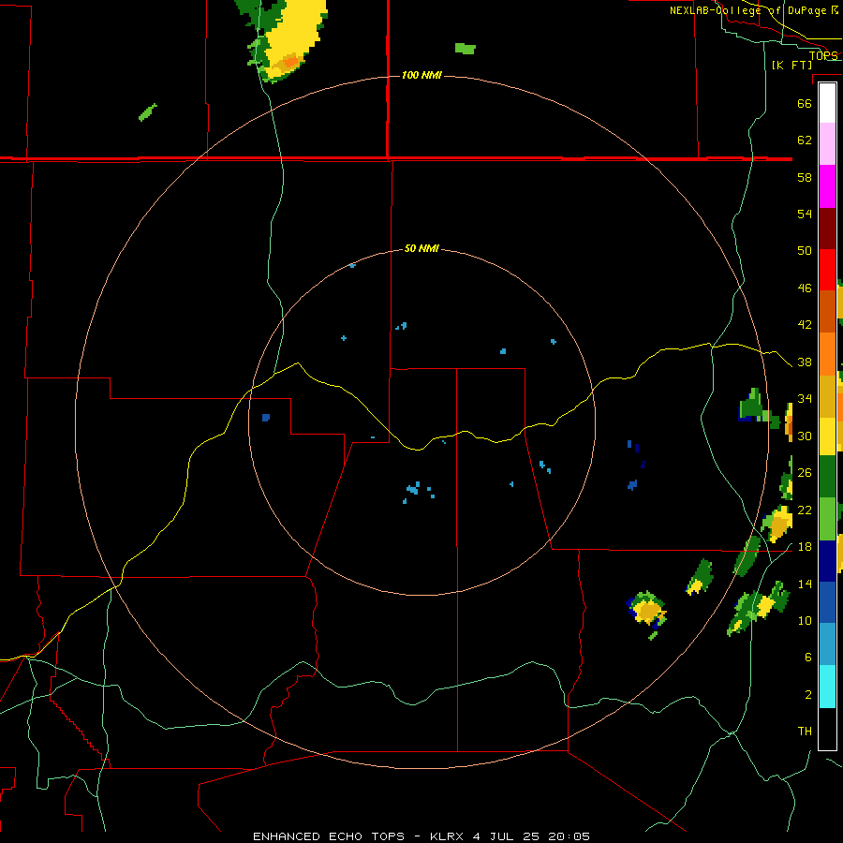
Task: Click the blue square echo west of radar
Action: [x=266, y=418]
